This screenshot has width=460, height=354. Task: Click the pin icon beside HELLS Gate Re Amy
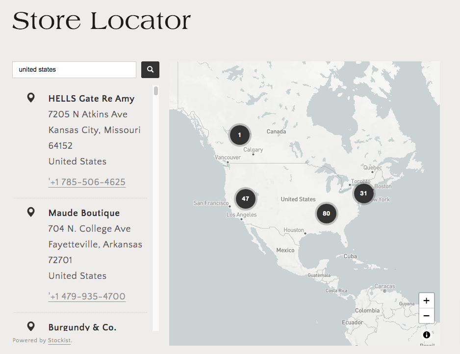tap(31, 98)
